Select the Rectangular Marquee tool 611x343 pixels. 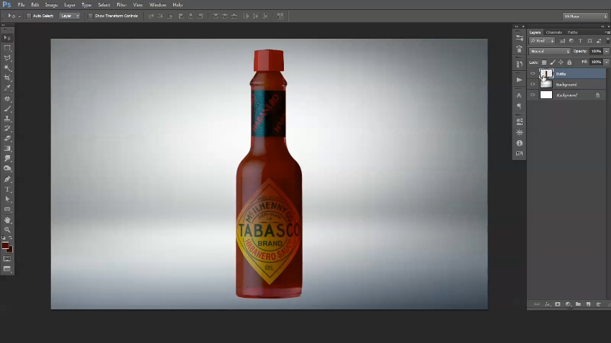click(x=7, y=48)
